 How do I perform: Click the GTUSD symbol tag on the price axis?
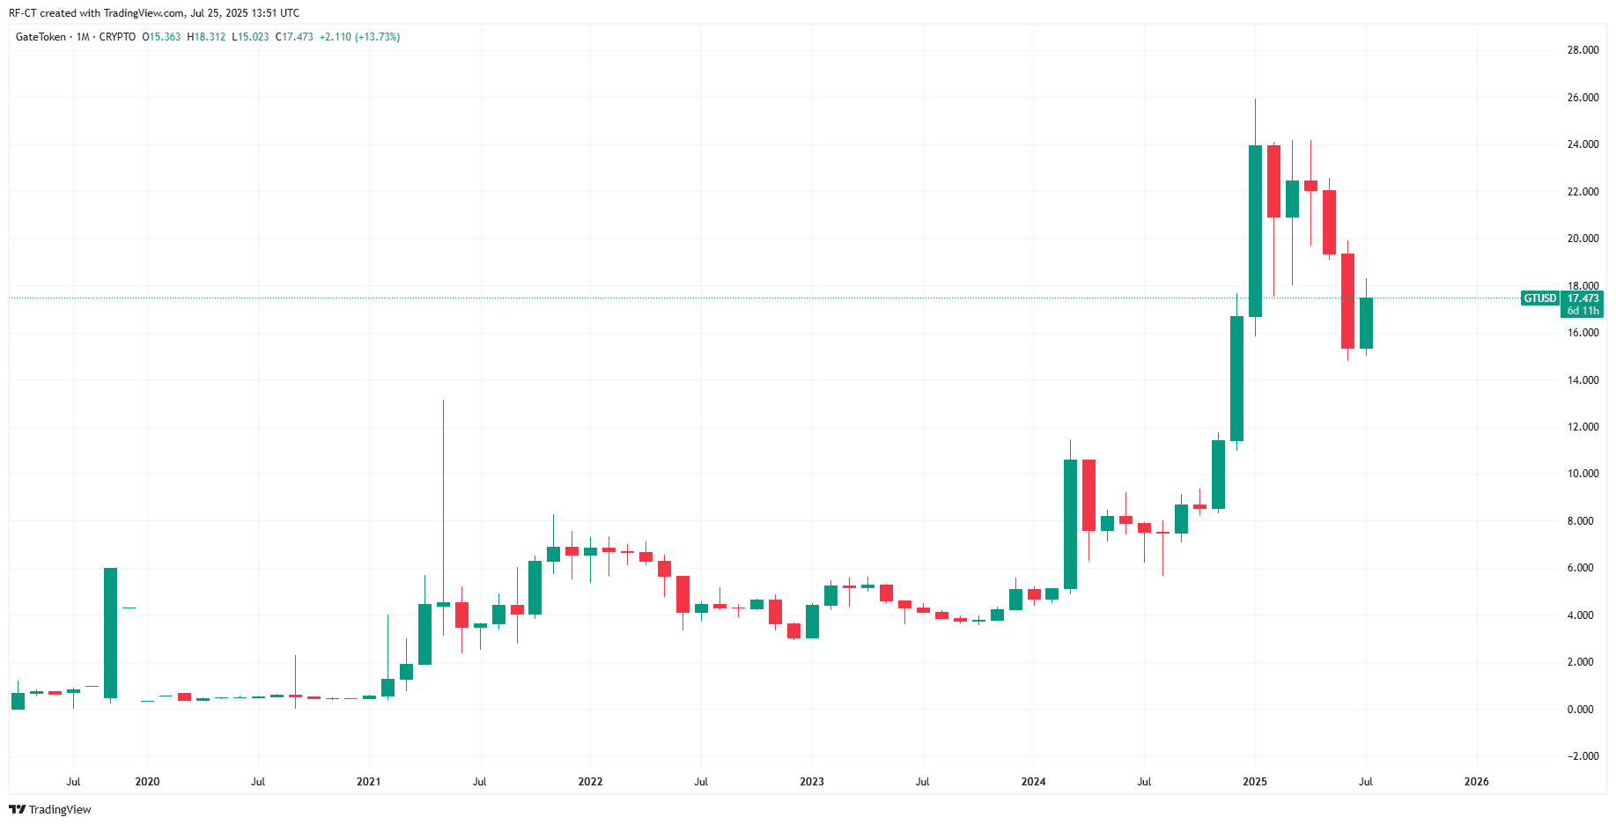tap(1540, 298)
